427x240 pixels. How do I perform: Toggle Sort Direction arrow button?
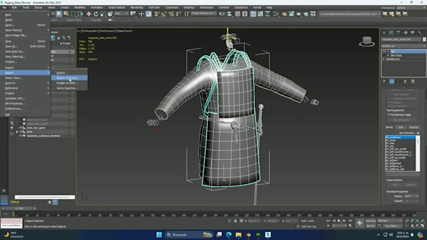click(x=418, y=133)
